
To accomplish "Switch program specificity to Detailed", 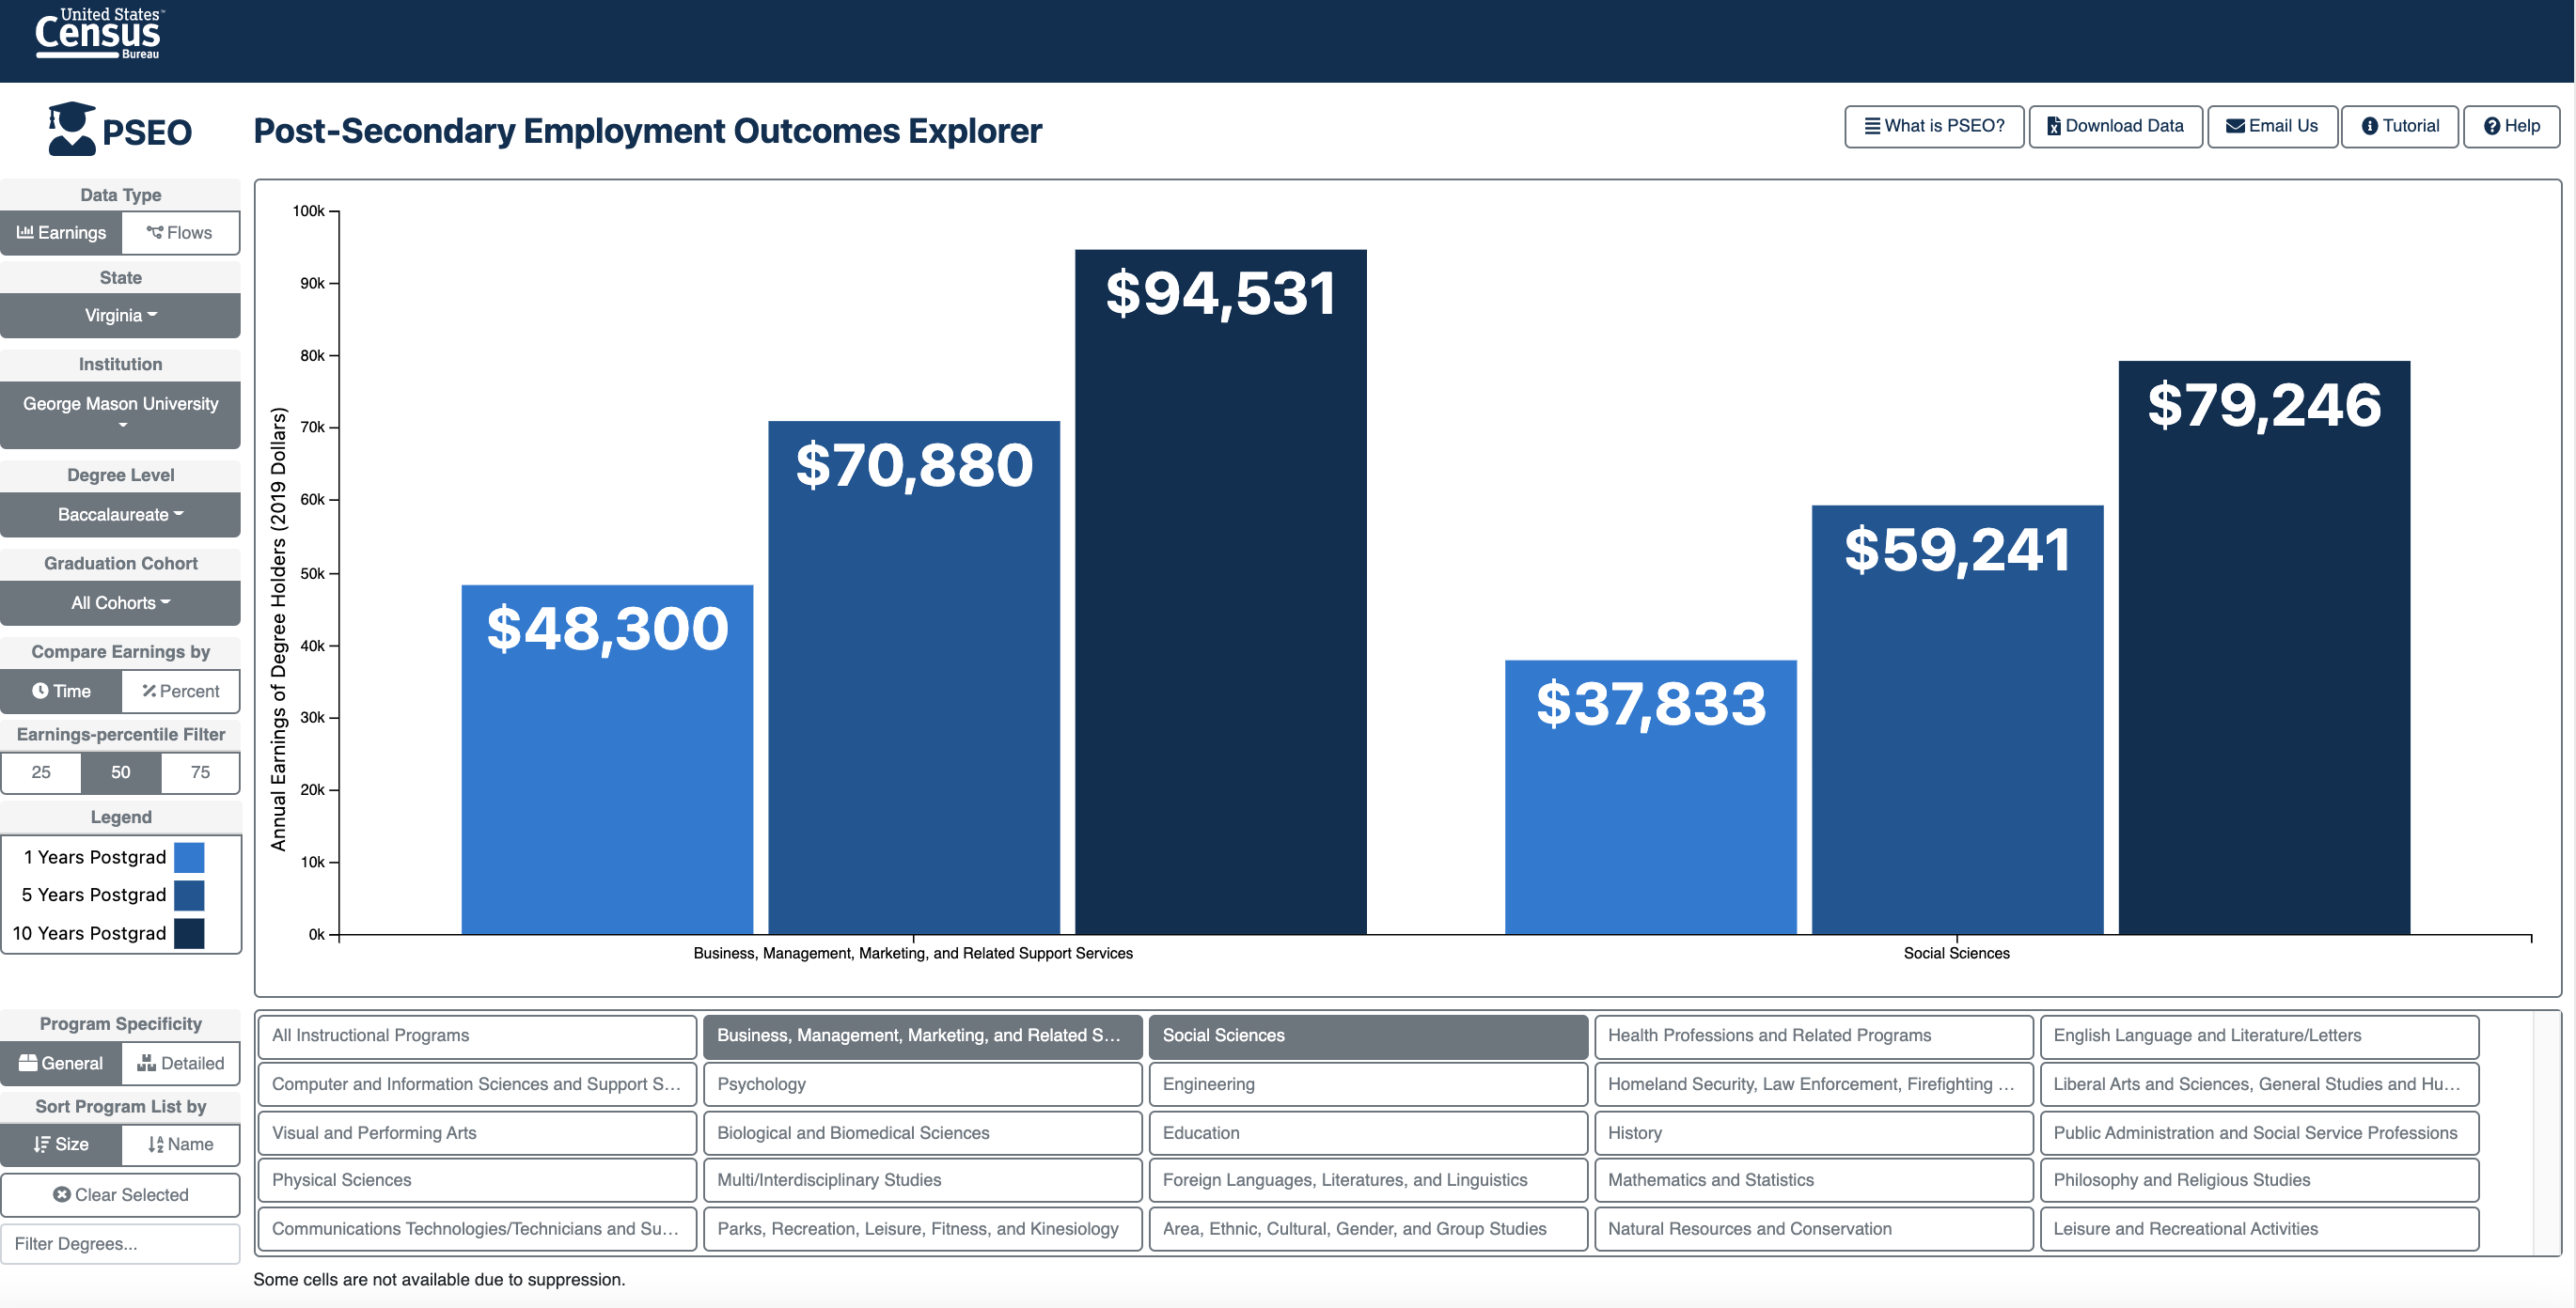I will point(180,1062).
